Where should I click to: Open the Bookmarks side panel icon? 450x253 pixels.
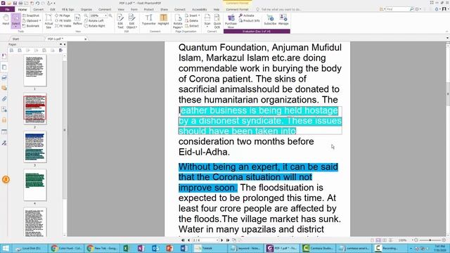tap(4, 56)
